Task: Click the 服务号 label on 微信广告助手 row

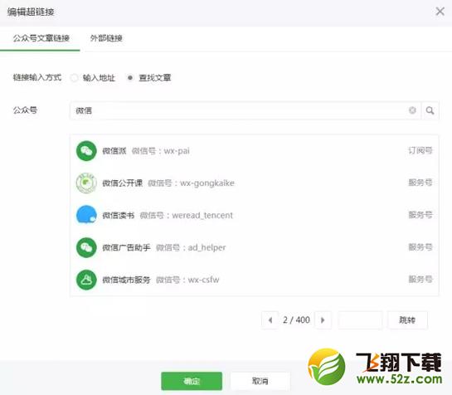Action: tap(420, 247)
